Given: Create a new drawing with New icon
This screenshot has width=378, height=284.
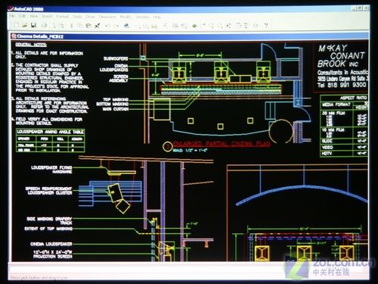Looking at the screenshot, I should click(17, 25).
